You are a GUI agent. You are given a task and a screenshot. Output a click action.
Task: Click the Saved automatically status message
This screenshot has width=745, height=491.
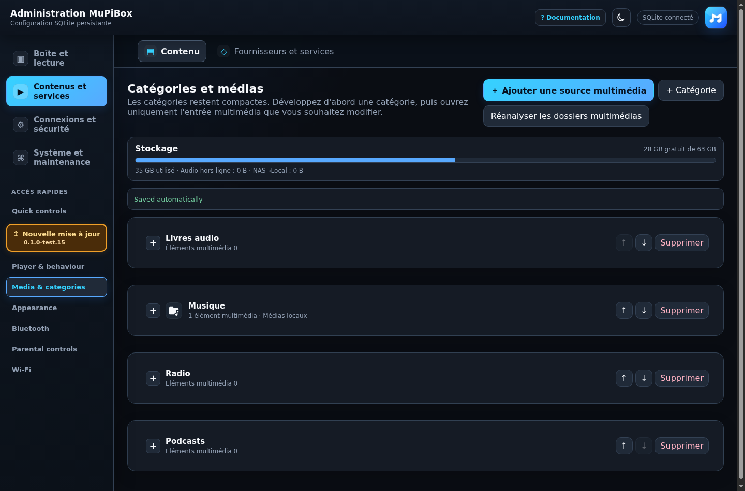pos(425,199)
